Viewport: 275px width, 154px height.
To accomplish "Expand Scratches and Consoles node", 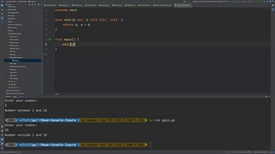I will click(x=6, y=93).
